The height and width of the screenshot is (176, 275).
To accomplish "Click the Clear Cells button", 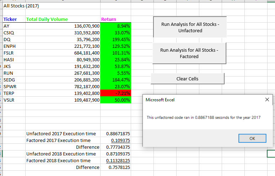I will (x=188, y=79).
